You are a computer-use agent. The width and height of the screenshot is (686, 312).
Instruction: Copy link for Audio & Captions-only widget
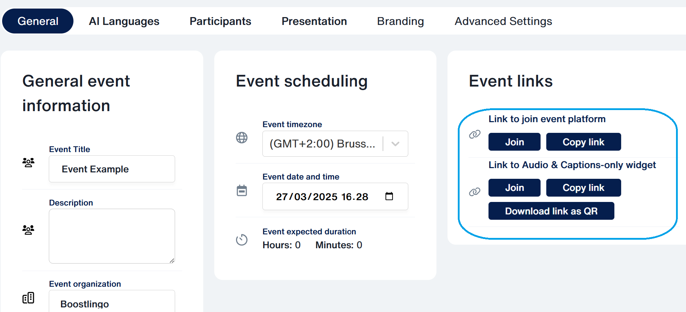584,188
